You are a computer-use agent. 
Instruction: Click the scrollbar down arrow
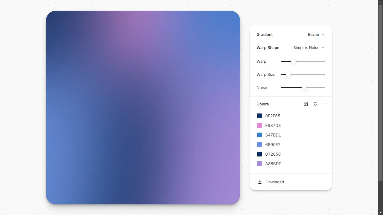(381, 213)
